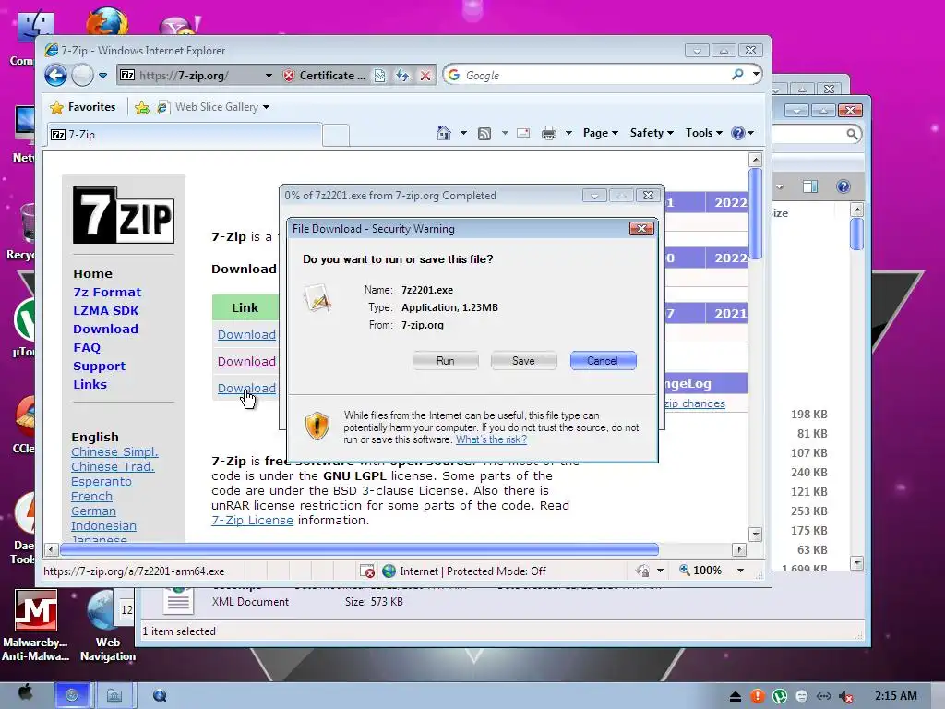Viewport: 945px width, 709px height.
Task: Click the Read Mail icon
Action: [523, 133]
